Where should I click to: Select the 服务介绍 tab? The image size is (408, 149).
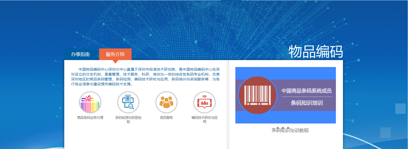(x=115, y=54)
